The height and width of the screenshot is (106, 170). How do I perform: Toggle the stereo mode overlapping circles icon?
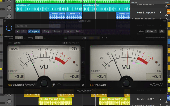[x=74, y=49]
